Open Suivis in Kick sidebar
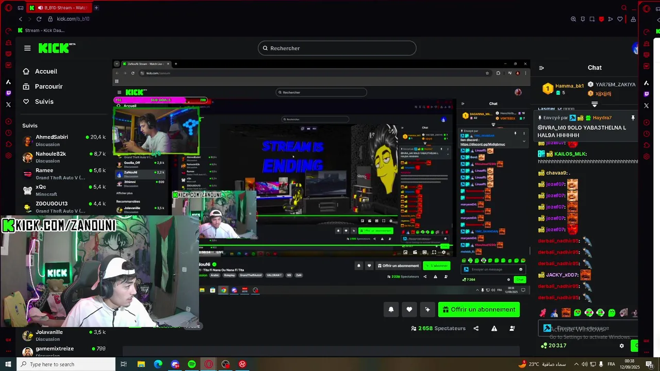660x371 pixels. point(38,102)
